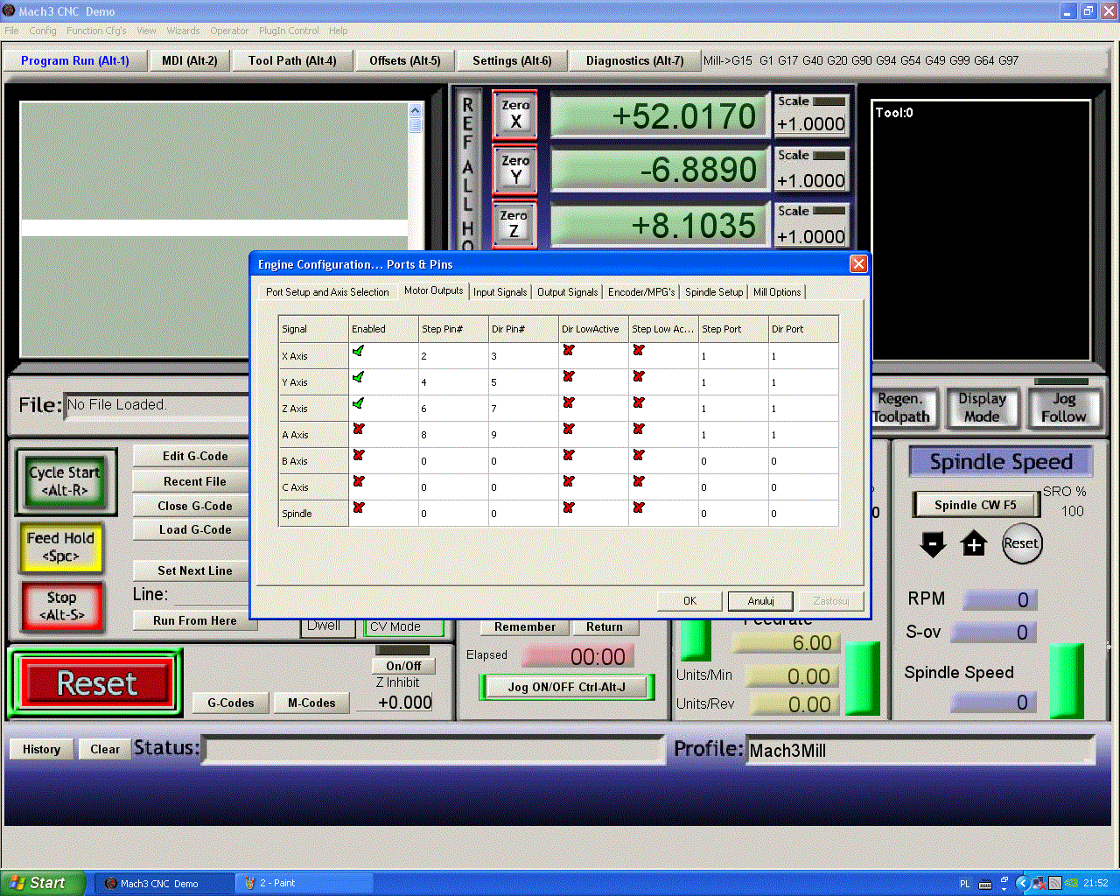This screenshot has width=1120, height=896.
Task: Click the yellow Feed Hold button
Action: 60,547
